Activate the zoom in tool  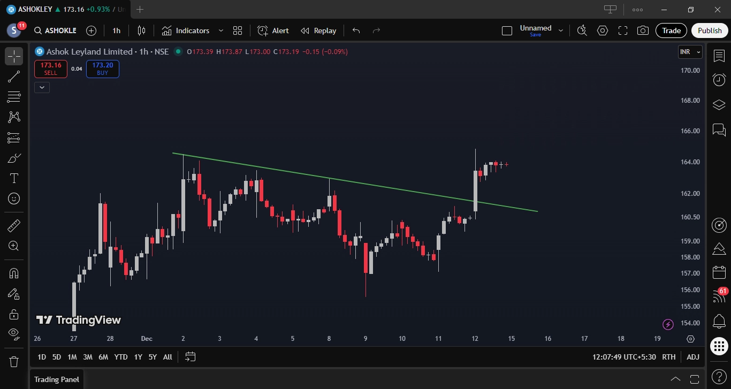[x=14, y=246]
